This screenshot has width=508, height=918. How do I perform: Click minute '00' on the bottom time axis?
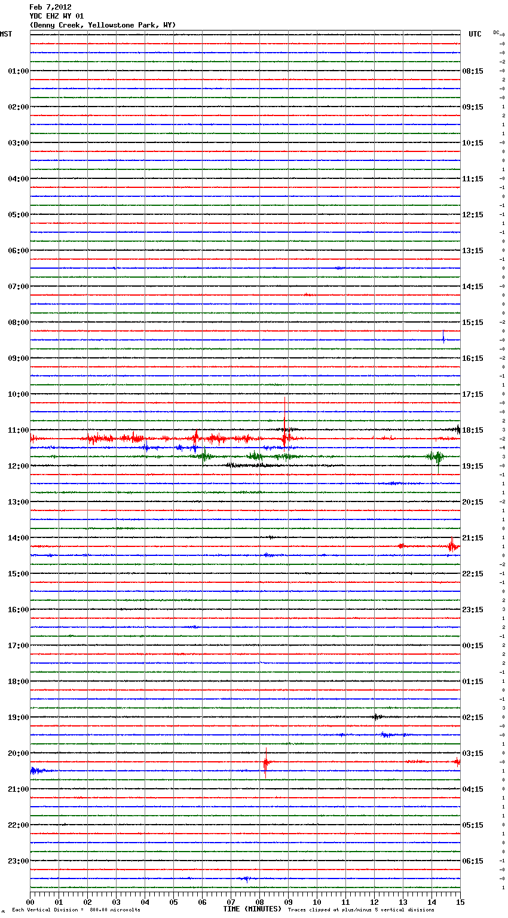(30, 902)
